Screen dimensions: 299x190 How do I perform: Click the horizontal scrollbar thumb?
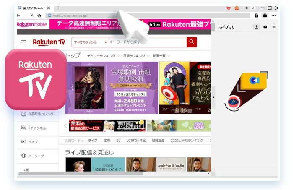coord(81,174)
